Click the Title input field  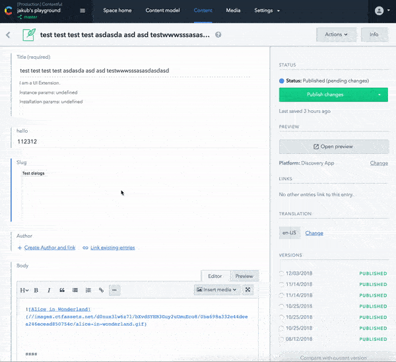[135, 71]
